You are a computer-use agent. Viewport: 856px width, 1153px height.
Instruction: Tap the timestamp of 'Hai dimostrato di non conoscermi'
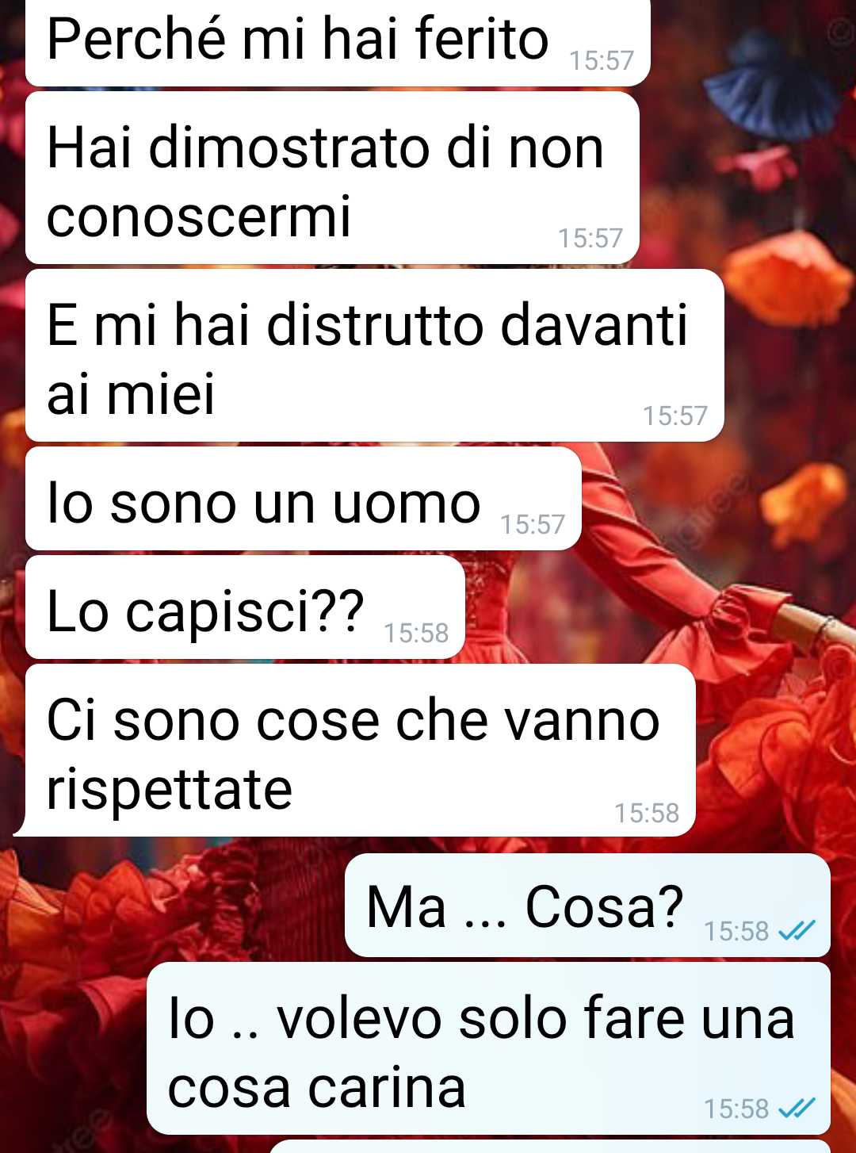[590, 238]
